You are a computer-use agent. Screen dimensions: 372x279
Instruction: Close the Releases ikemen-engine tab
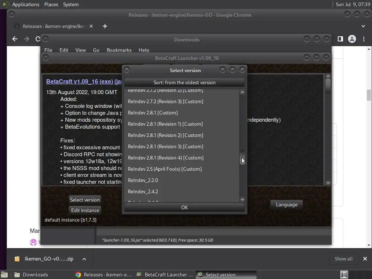[91, 26]
